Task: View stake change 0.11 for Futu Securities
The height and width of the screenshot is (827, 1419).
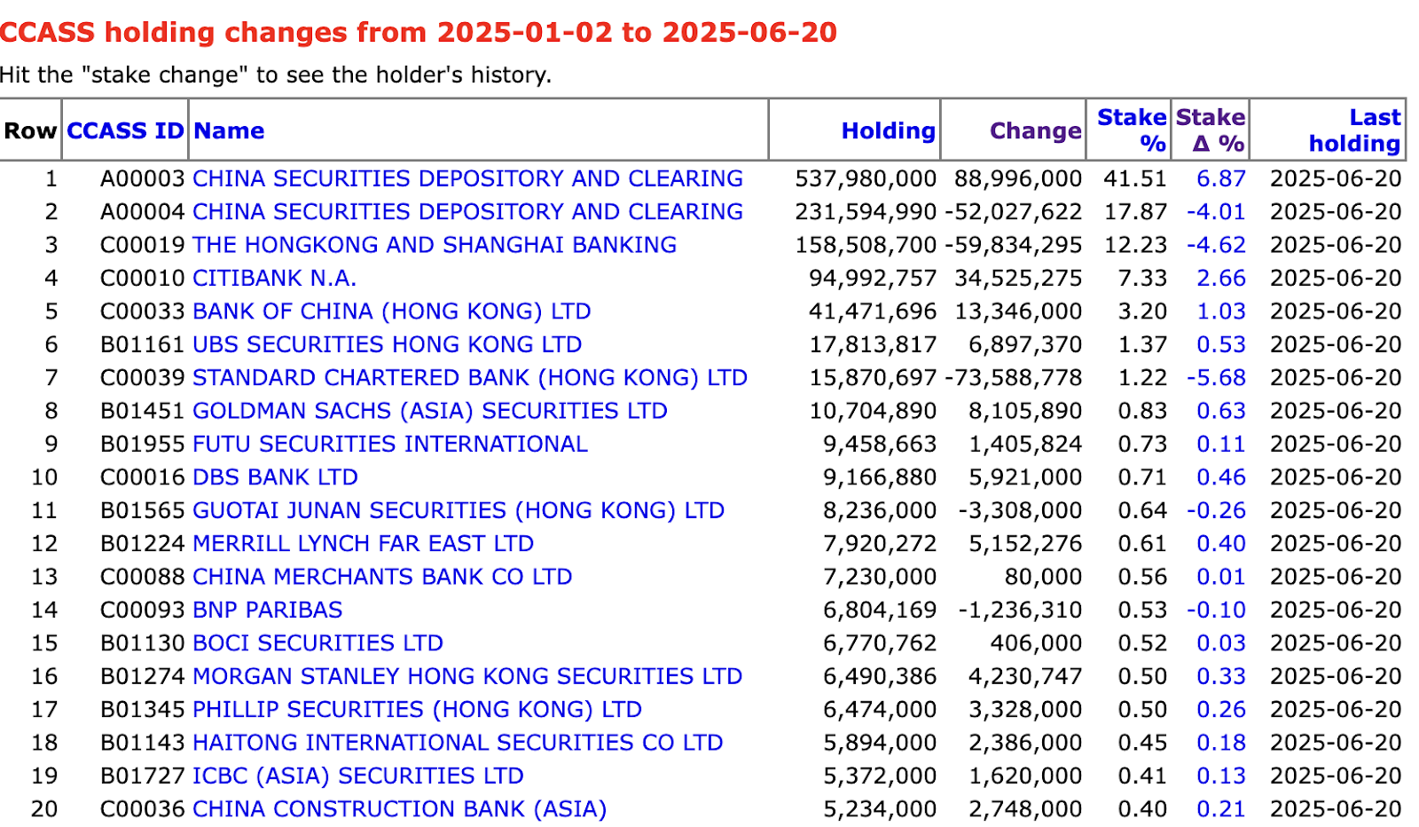Action: (1221, 444)
